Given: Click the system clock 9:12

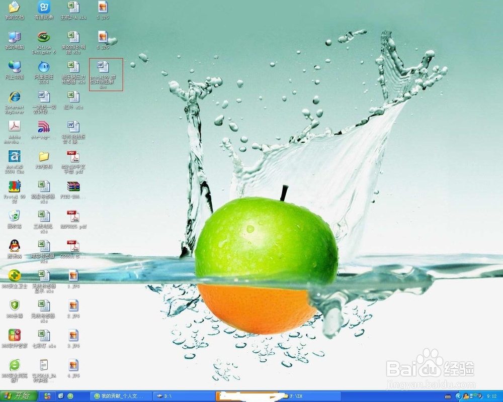Looking at the screenshot, I should [492, 396].
